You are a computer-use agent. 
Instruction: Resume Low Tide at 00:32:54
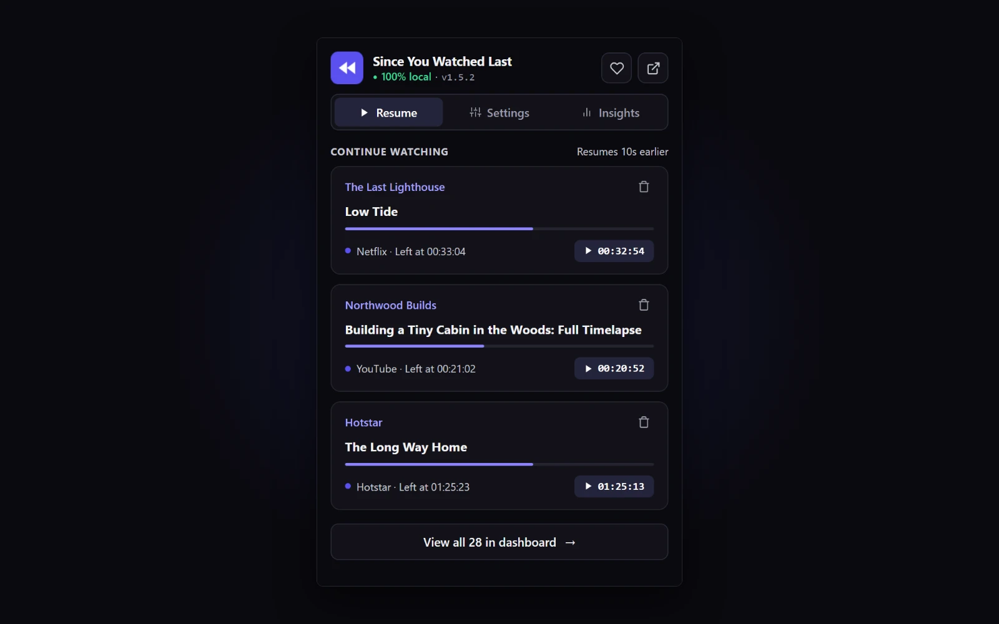coord(614,251)
